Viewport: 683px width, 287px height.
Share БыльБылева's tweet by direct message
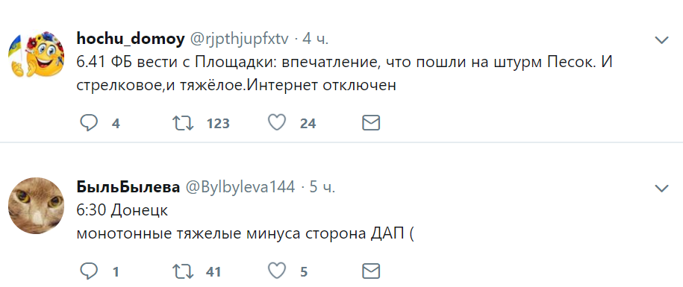371,272
